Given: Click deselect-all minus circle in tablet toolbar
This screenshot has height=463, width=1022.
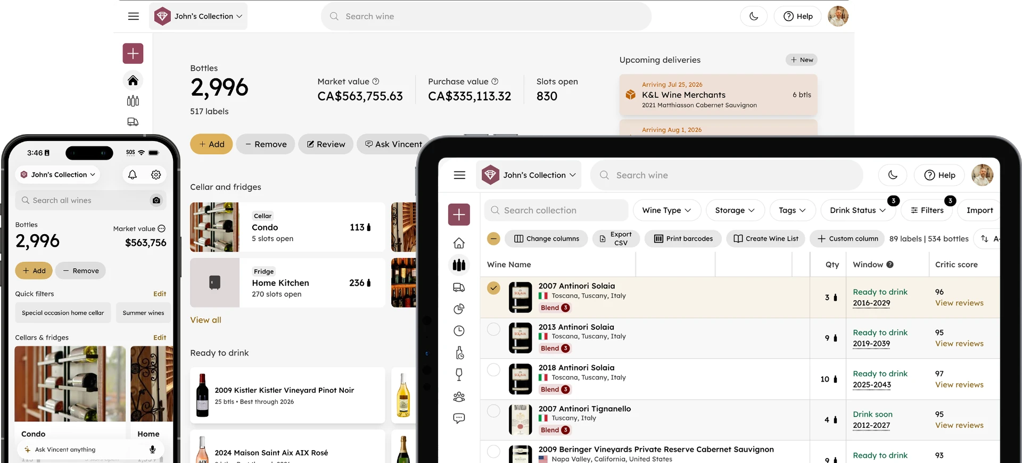Looking at the screenshot, I should point(494,239).
